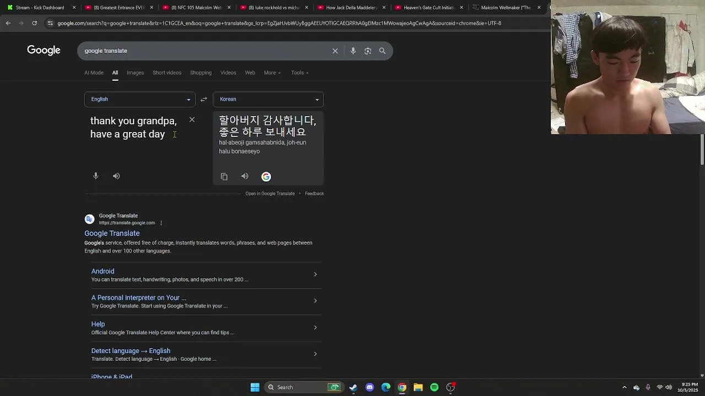Open target language dropdown showing Korean

tap(268, 99)
